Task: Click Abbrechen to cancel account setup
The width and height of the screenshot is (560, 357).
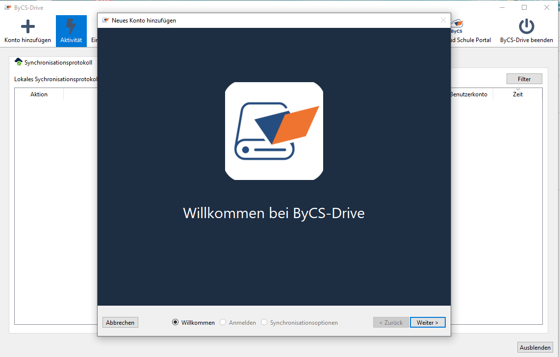Action: point(120,323)
